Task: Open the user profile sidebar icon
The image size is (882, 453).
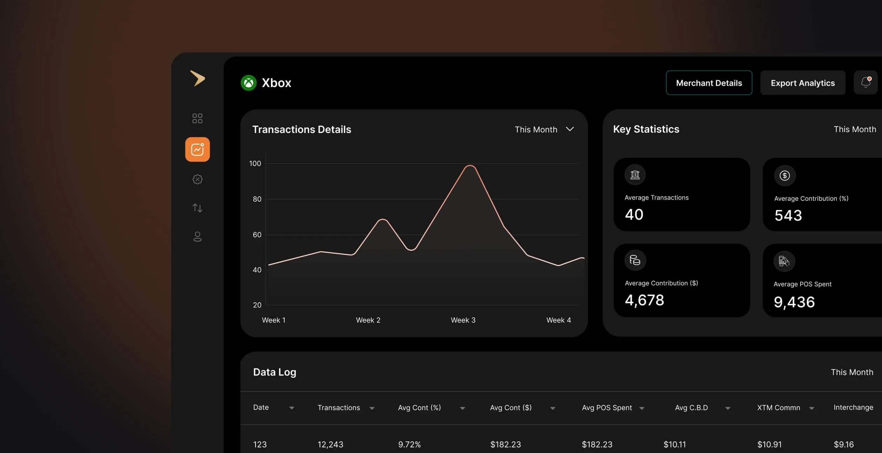Action: [197, 237]
